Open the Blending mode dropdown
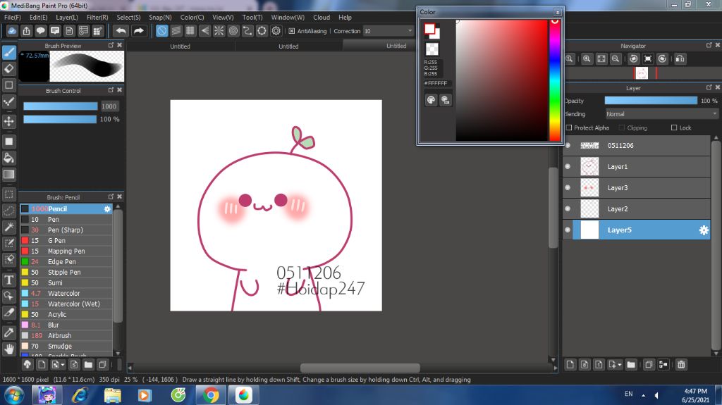This screenshot has width=722, height=405. pos(661,114)
